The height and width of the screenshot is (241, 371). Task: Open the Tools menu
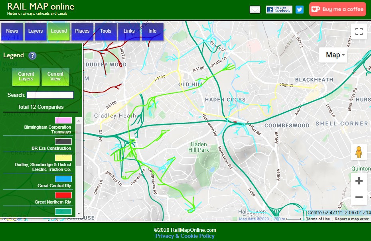(x=106, y=31)
